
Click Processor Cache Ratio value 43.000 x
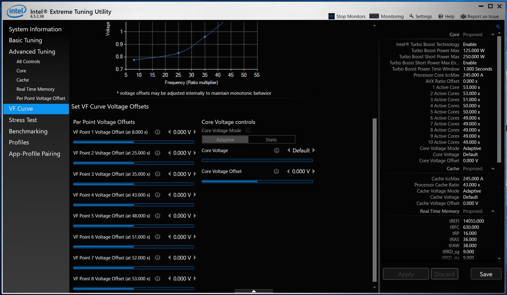pos(471,185)
